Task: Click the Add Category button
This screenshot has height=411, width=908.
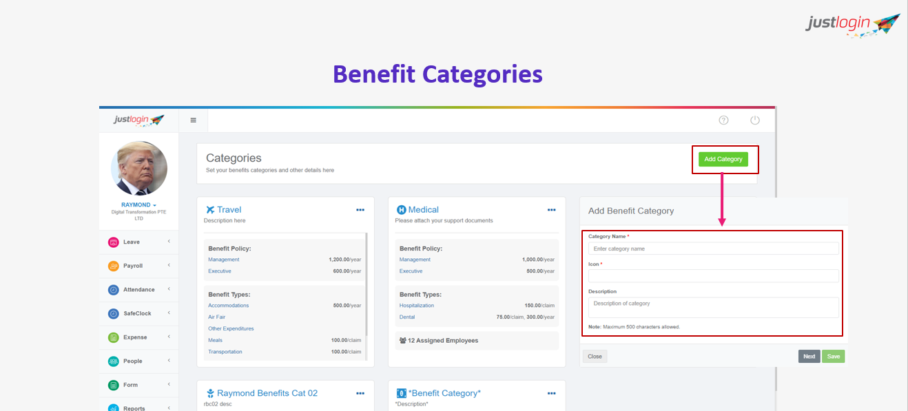Action: (724, 158)
